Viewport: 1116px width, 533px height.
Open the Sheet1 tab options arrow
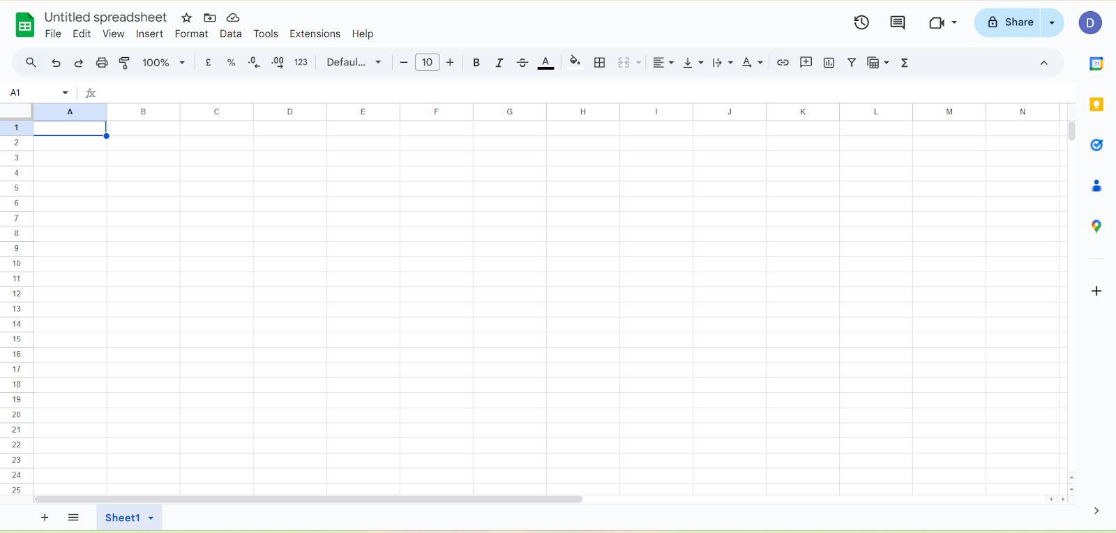click(151, 518)
